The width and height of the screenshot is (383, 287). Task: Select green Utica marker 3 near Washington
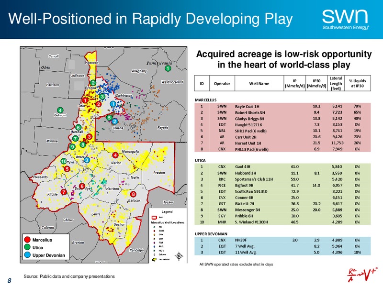coord(102,97)
